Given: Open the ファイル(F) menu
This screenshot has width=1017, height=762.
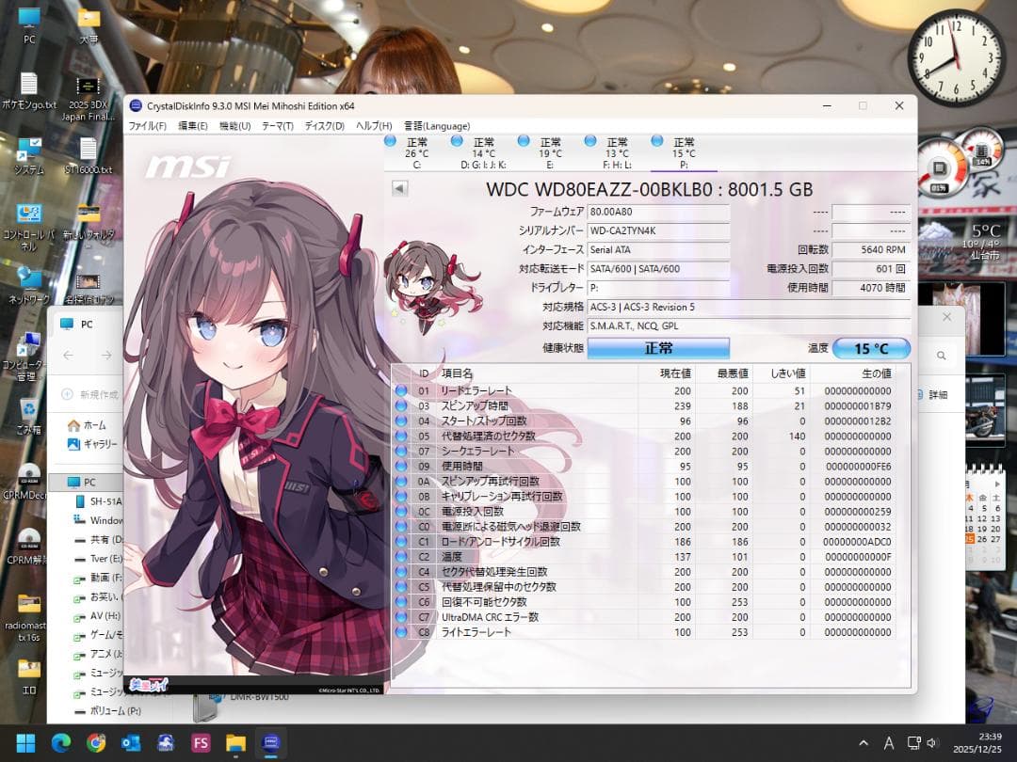Looking at the screenshot, I should (x=147, y=126).
